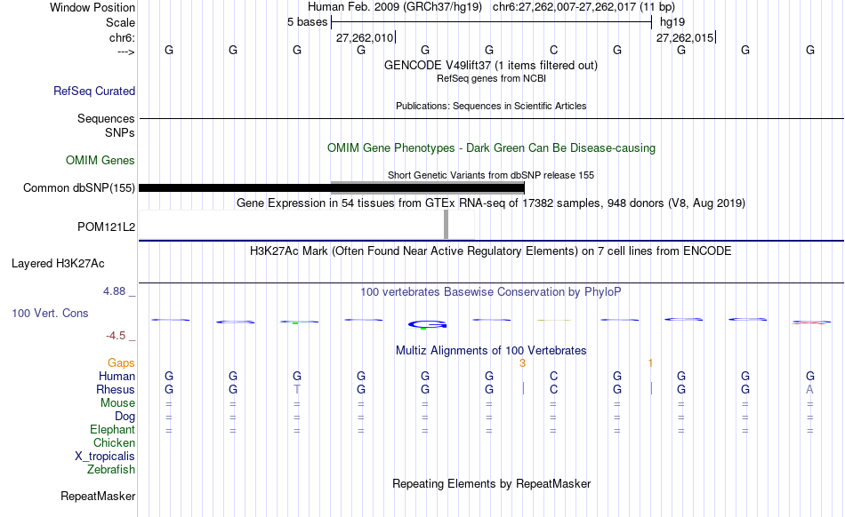Click the SNPs track label
The image size is (845, 517).
[x=120, y=132]
